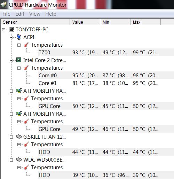The image size is (174, 179).
Task: Click the Value column header
Action: tap(85, 22)
